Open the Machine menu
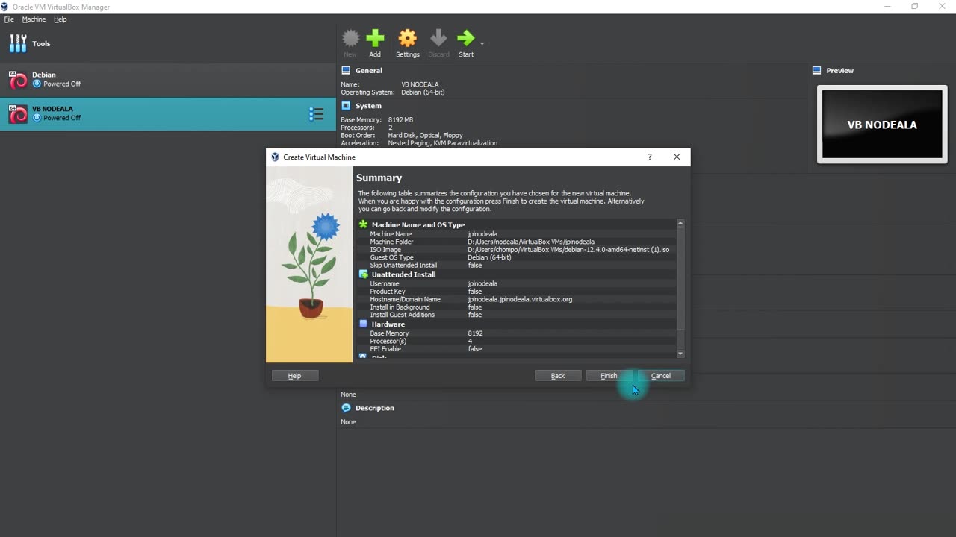This screenshot has height=537, width=956. click(x=34, y=19)
